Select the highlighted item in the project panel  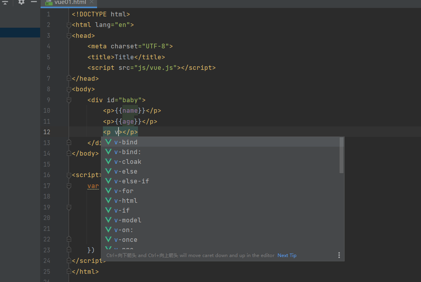20,32
